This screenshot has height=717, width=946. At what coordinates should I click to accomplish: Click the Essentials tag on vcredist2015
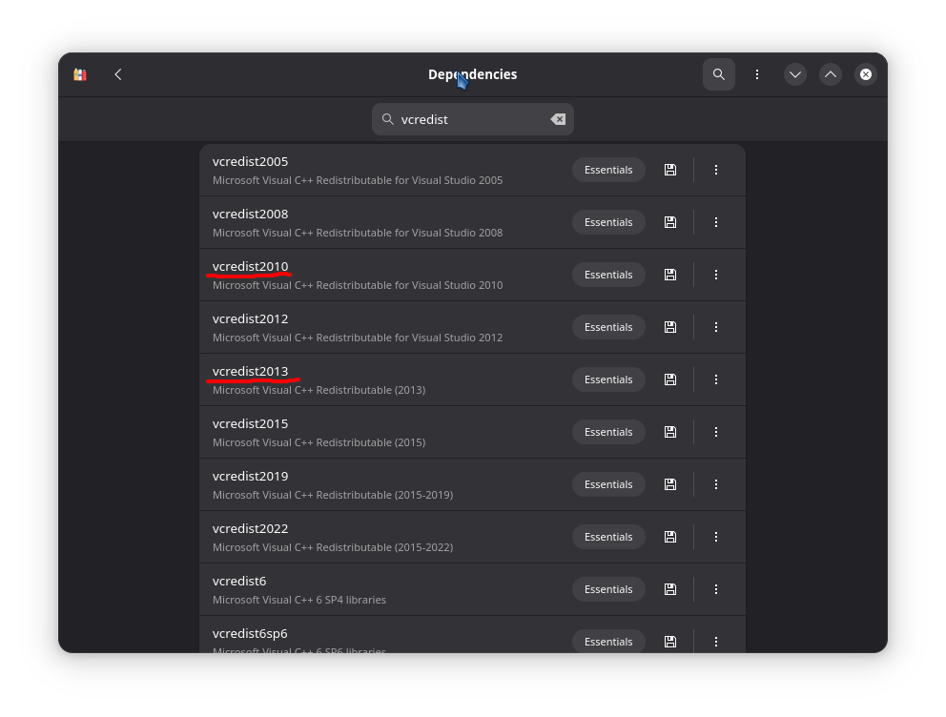point(608,432)
